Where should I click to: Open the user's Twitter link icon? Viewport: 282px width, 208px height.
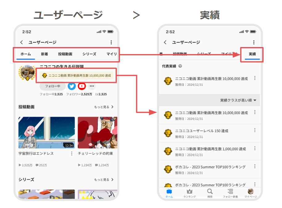coord(72,86)
